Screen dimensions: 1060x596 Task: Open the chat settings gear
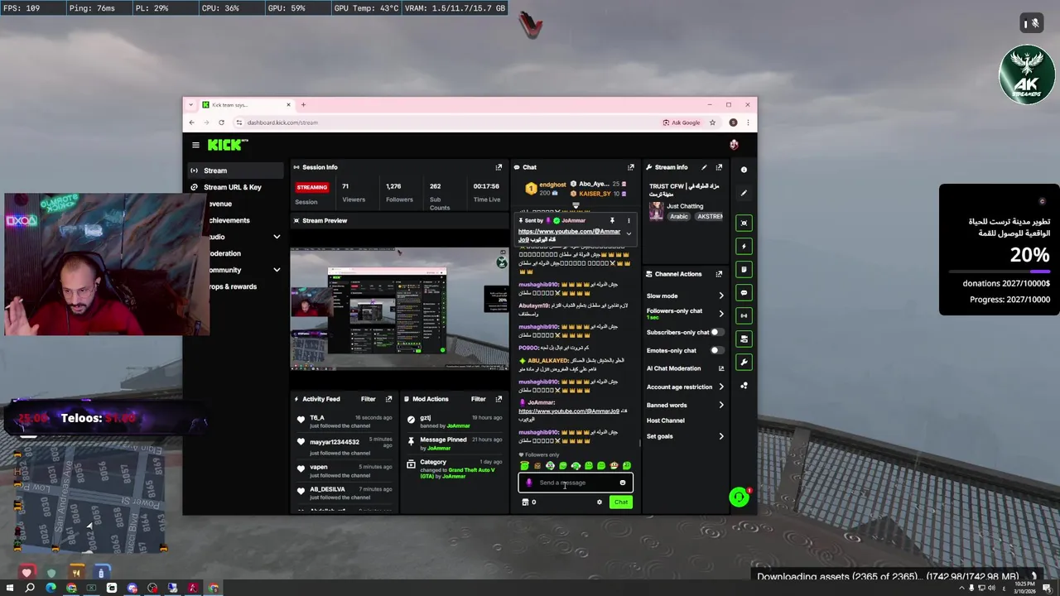coord(600,502)
